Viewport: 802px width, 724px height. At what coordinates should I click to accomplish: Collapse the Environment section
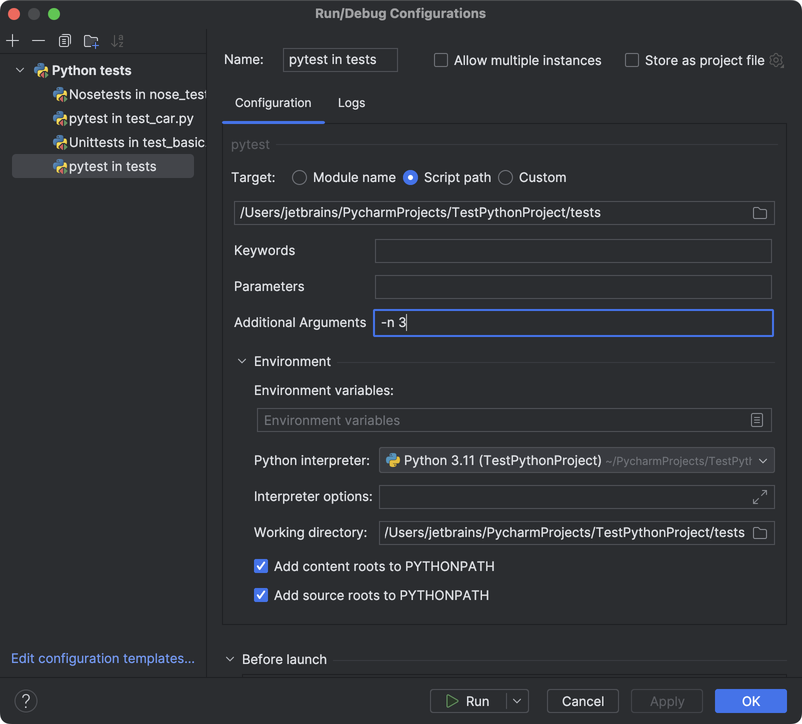coord(241,361)
